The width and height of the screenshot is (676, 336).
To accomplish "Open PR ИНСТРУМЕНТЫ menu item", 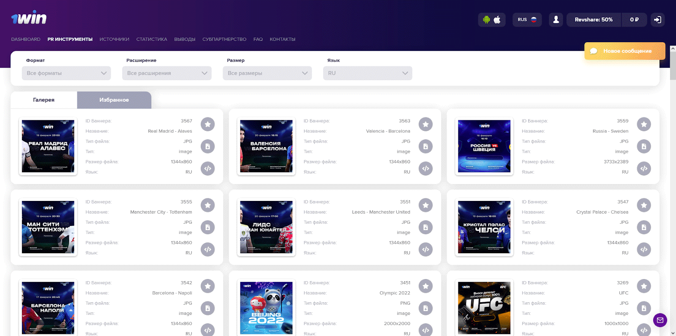I will pyautogui.click(x=70, y=39).
